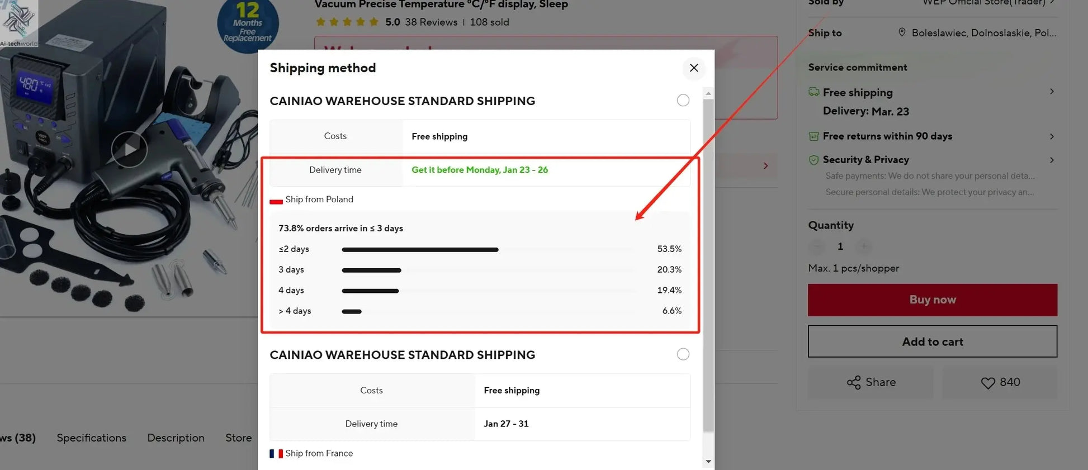Click the Buy now button

coord(933,300)
